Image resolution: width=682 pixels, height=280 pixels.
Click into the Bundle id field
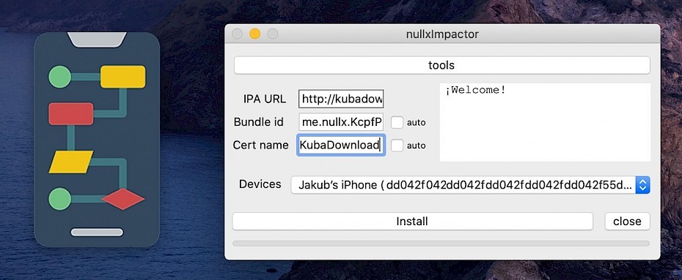341,122
